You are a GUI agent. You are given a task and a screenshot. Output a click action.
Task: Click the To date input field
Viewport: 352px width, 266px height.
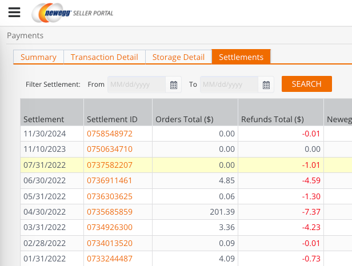tap(229, 84)
